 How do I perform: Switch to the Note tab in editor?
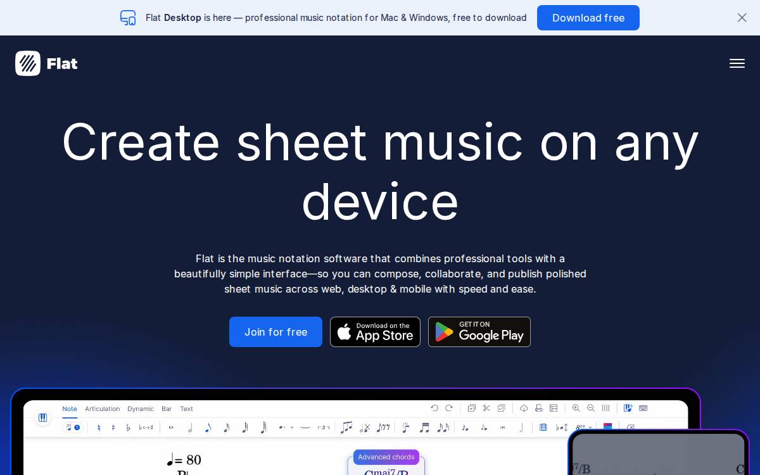click(70, 408)
